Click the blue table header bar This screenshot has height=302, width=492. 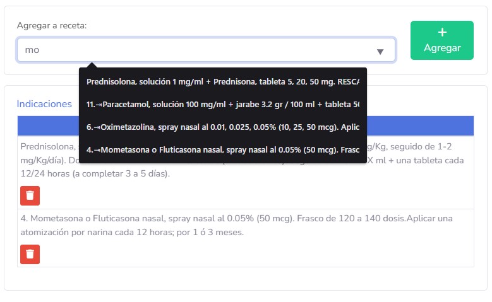click(x=420, y=125)
